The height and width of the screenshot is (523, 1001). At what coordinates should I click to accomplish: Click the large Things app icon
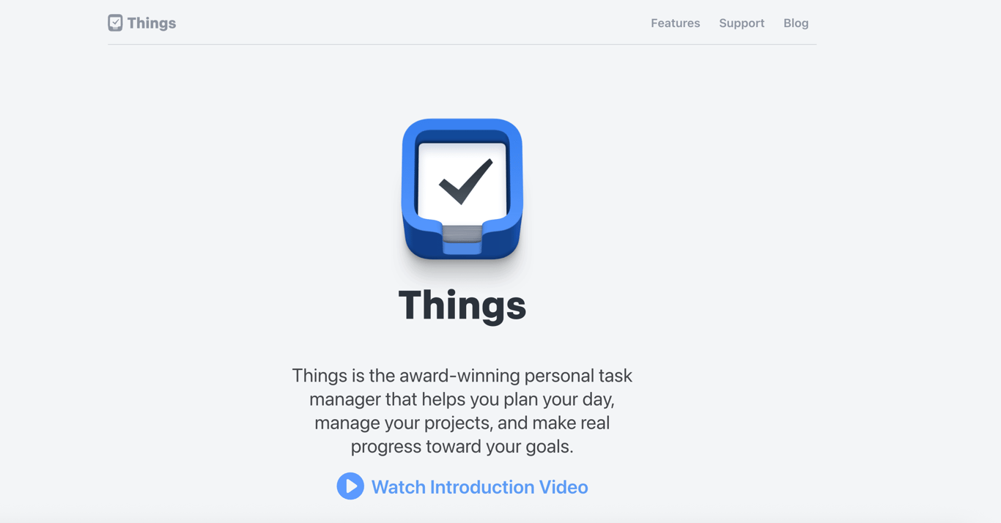coord(462,189)
